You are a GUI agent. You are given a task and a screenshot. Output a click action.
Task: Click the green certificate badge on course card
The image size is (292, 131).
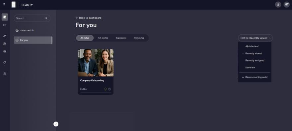coord(106,89)
